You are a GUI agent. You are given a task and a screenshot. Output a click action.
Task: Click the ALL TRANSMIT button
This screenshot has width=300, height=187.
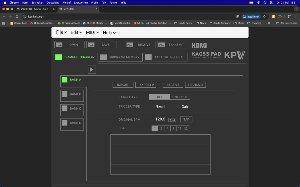[x=172, y=45]
